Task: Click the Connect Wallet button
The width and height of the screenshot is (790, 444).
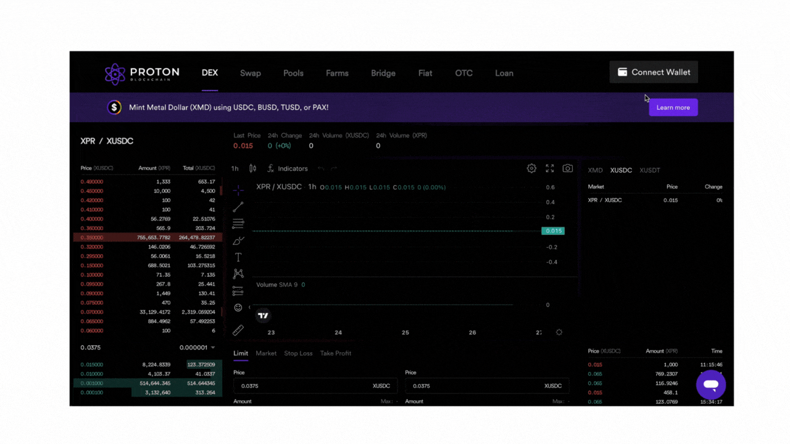Action: [x=654, y=72]
